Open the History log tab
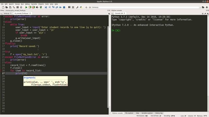The height and width of the screenshot is (117, 209). click(x=159, y=113)
